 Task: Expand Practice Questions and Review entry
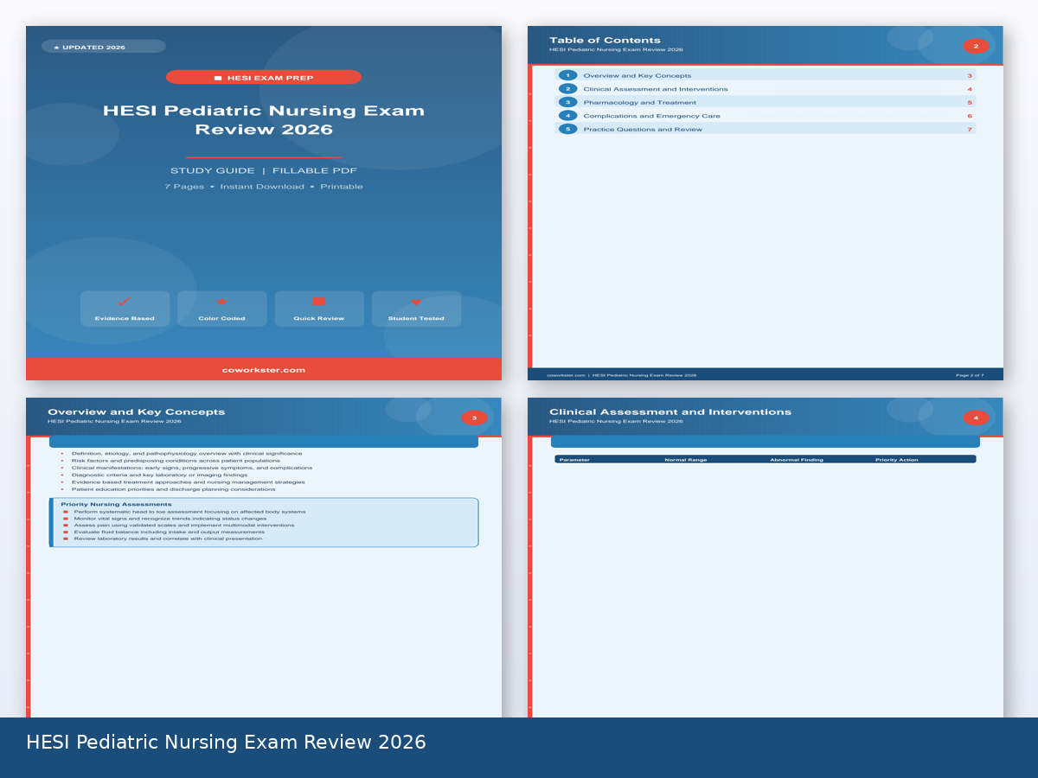(766, 129)
